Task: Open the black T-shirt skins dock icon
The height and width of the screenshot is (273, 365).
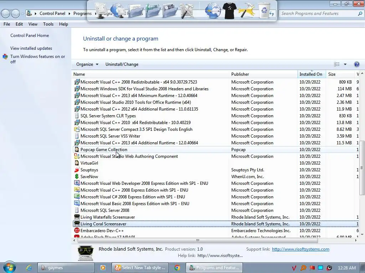Action: pyautogui.click(x=230, y=11)
